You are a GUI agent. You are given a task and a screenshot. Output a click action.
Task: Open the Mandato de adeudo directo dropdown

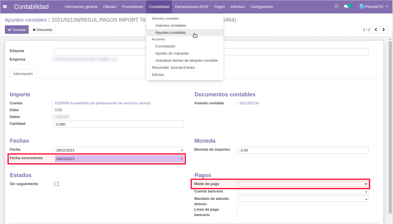point(366,199)
